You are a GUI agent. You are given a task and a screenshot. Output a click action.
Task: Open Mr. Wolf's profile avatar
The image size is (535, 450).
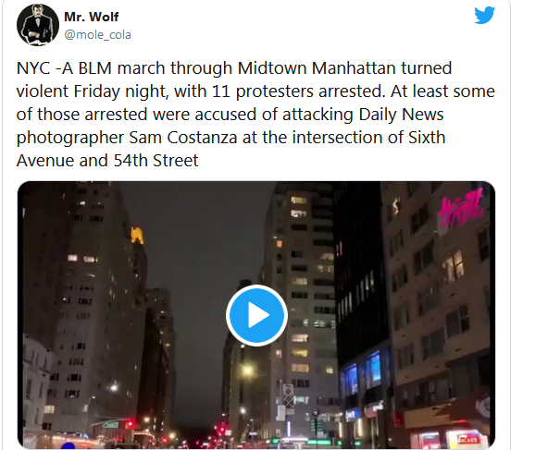point(38,25)
